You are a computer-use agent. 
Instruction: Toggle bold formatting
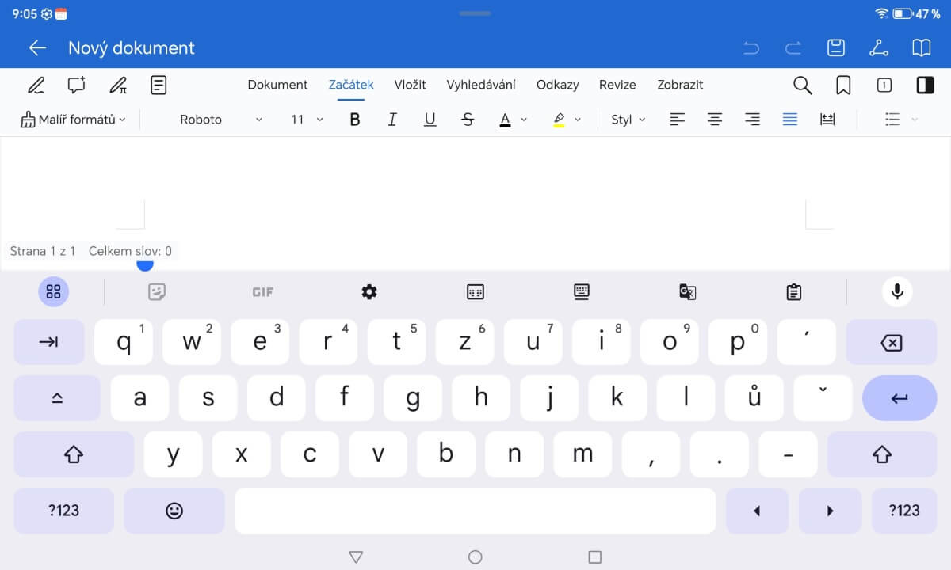pyautogui.click(x=354, y=120)
